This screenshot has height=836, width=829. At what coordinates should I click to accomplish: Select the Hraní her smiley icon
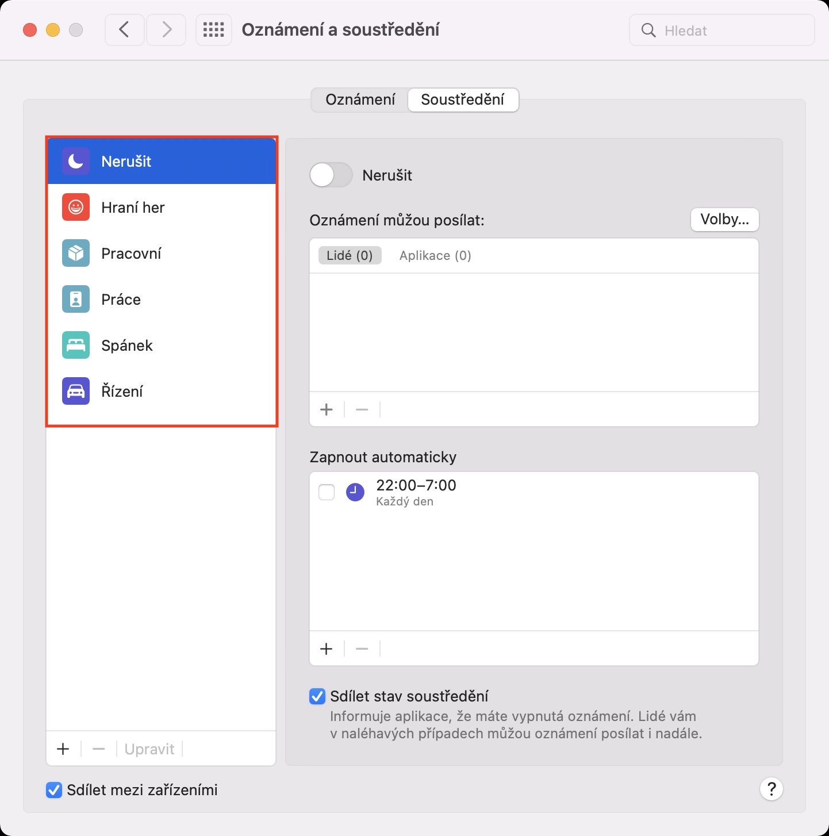tap(76, 208)
